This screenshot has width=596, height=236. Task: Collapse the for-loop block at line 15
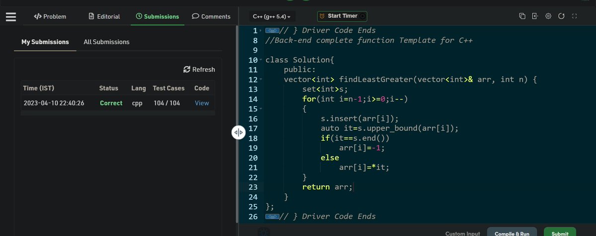pos(261,108)
